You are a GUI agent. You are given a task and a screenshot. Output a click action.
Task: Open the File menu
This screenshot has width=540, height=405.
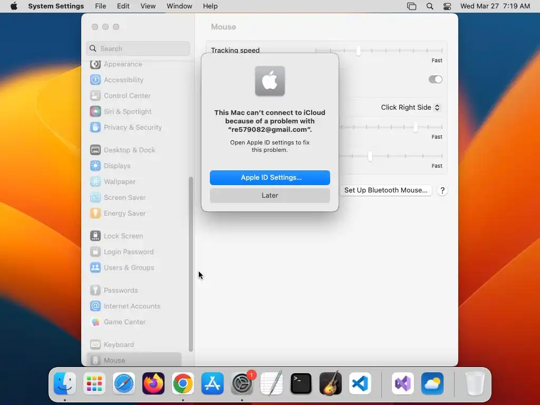(101, 6)
